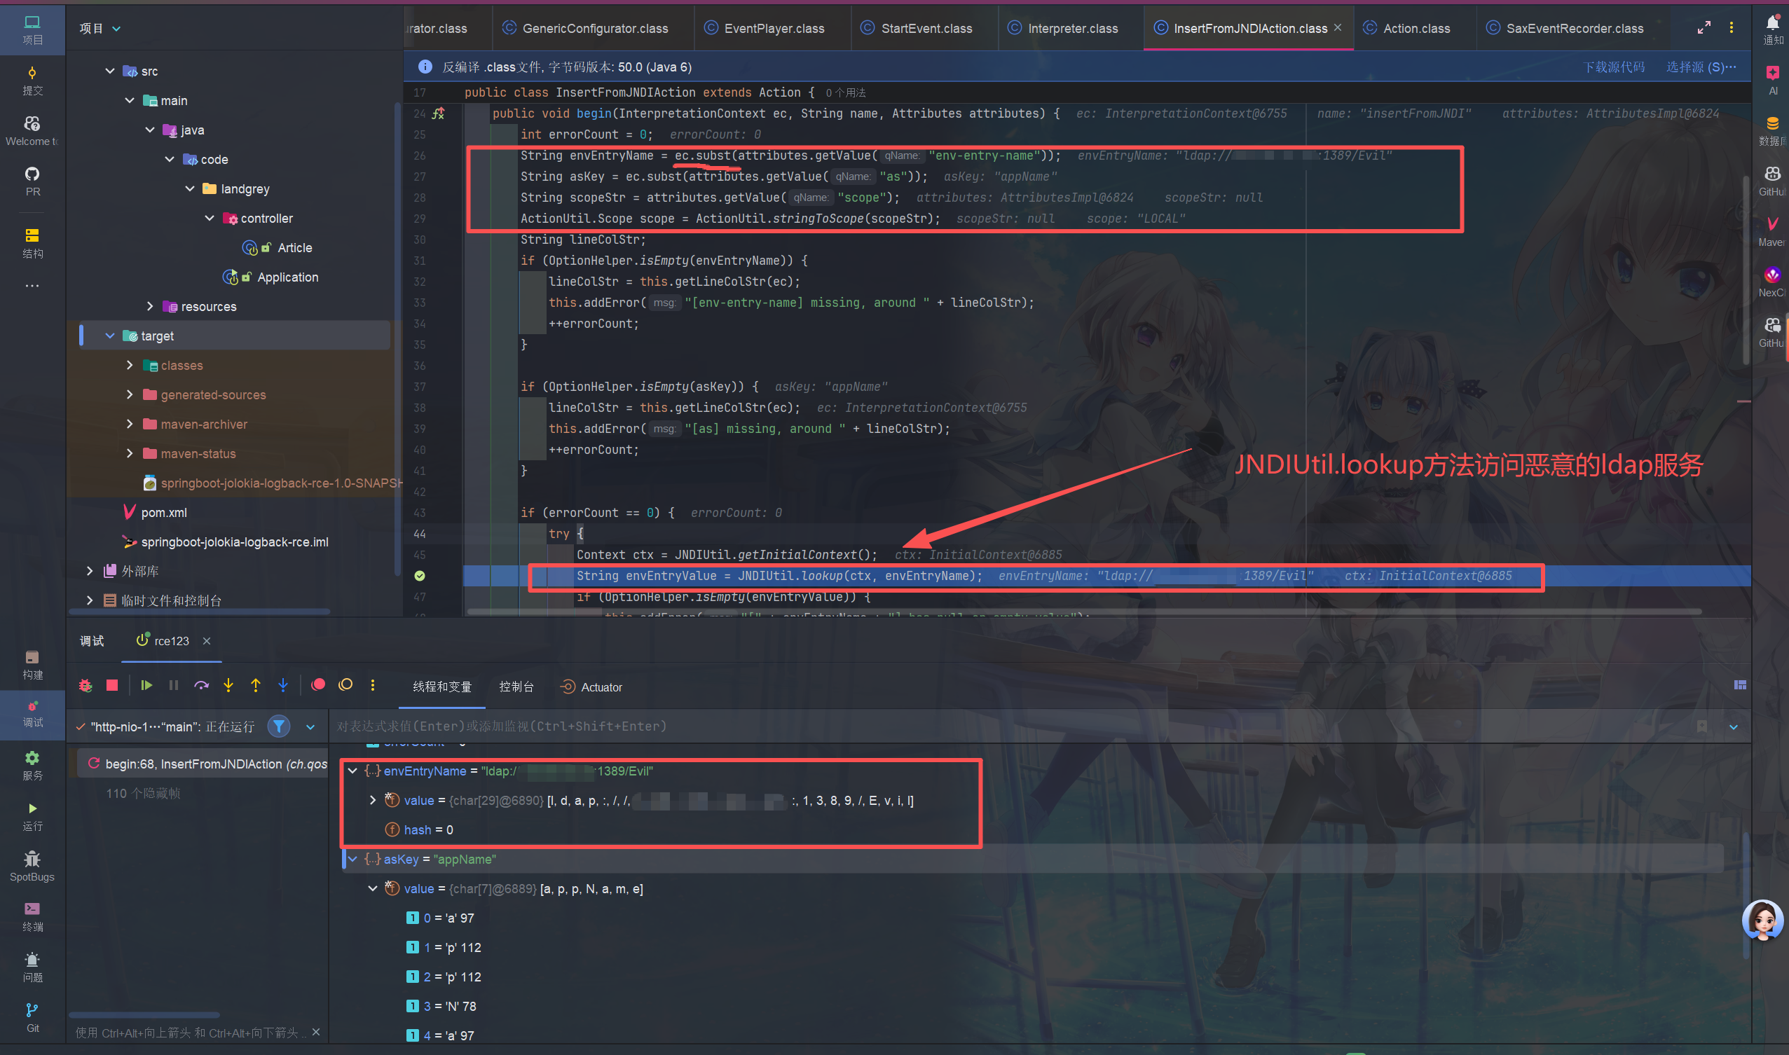Click the Step Over debugger icon
This screenshot has height=1055, width=1789.
tap(201, 685)
